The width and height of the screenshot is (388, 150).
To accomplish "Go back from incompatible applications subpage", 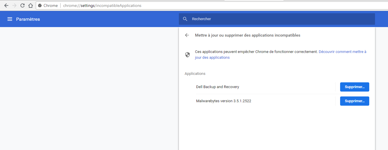I will click(187, 35).
